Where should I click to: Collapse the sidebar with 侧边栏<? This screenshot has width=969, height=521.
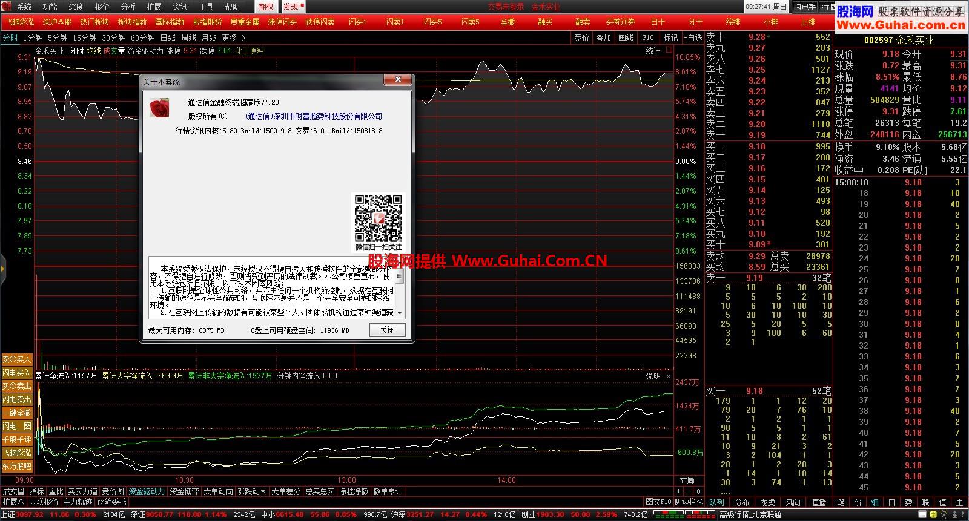click(x=689, y=502)
